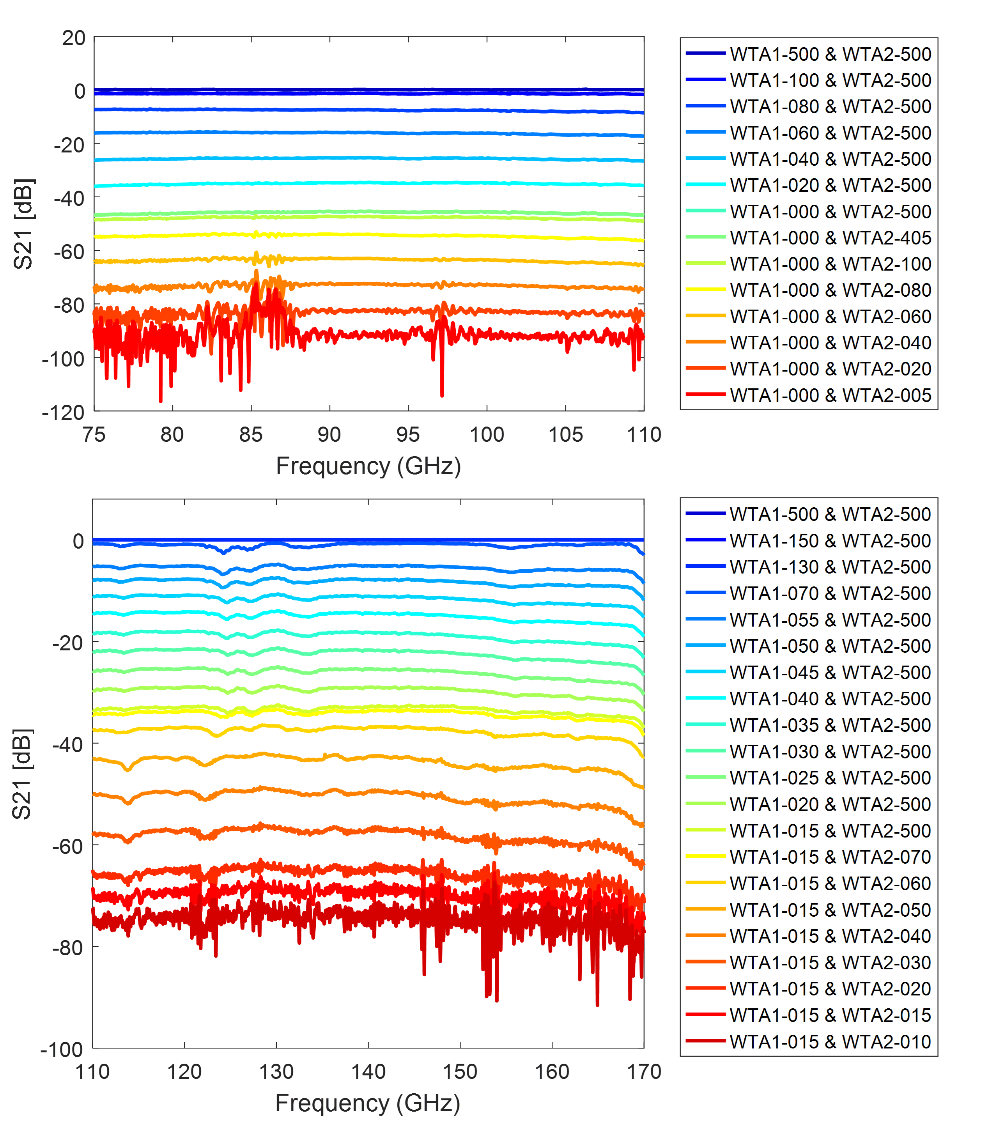Click the -100 tick label on bottom y-axis
This screenshot has height=1121, width=1004.
62,1050
